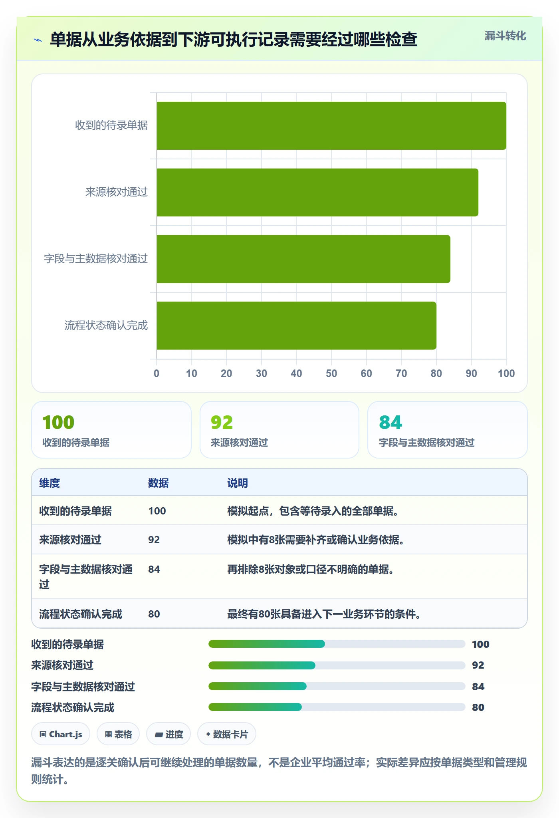The height and width of the screenshot is (818, 559).
Task: Click the 收到的待录单据 progress bar
Action: coord(337,644)
